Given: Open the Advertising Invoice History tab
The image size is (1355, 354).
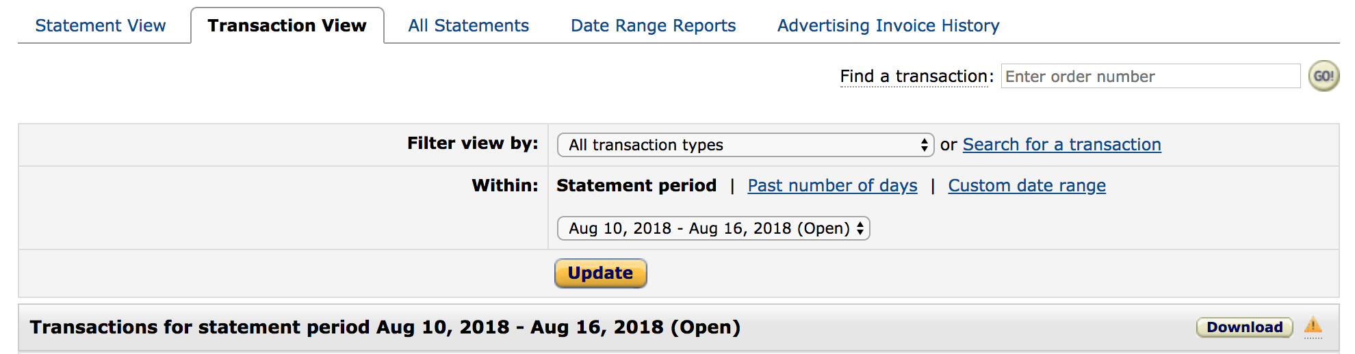Looking at the screenshot, I should (x=888, y=25).
